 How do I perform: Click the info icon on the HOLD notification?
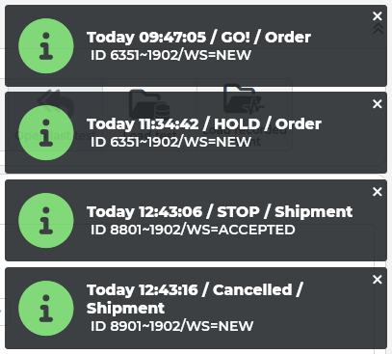coord(46,133)
